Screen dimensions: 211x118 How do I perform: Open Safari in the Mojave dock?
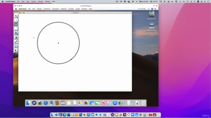(46, 103)
